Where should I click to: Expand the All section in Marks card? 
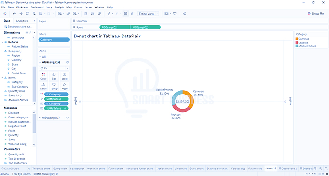tap(40, 57)
